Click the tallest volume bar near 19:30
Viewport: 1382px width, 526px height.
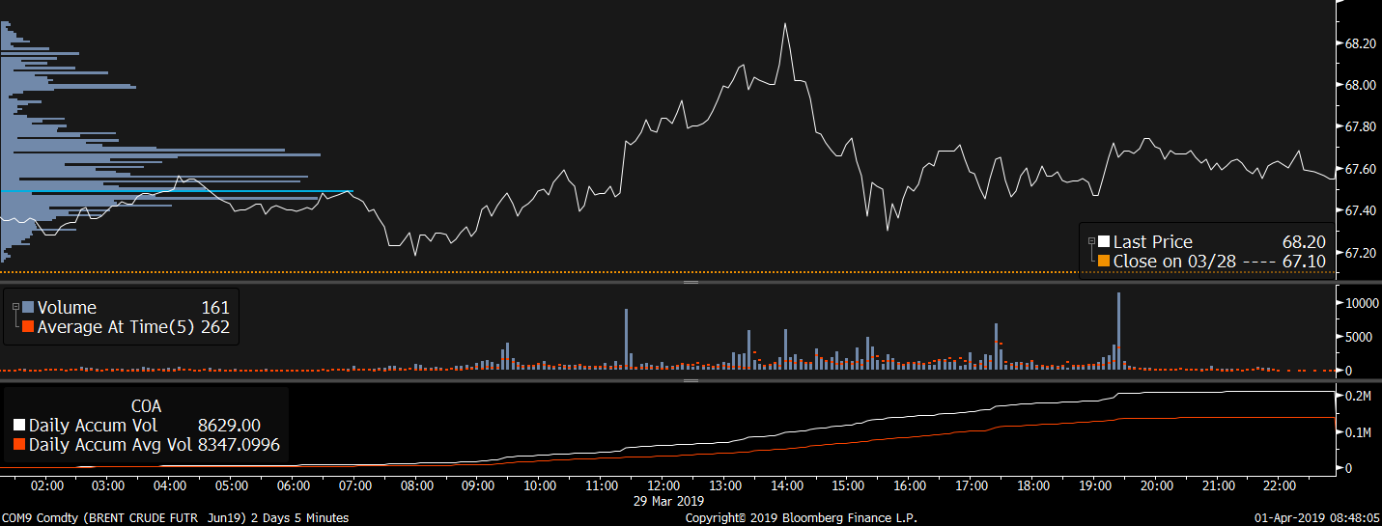[x=1119, y=329]
